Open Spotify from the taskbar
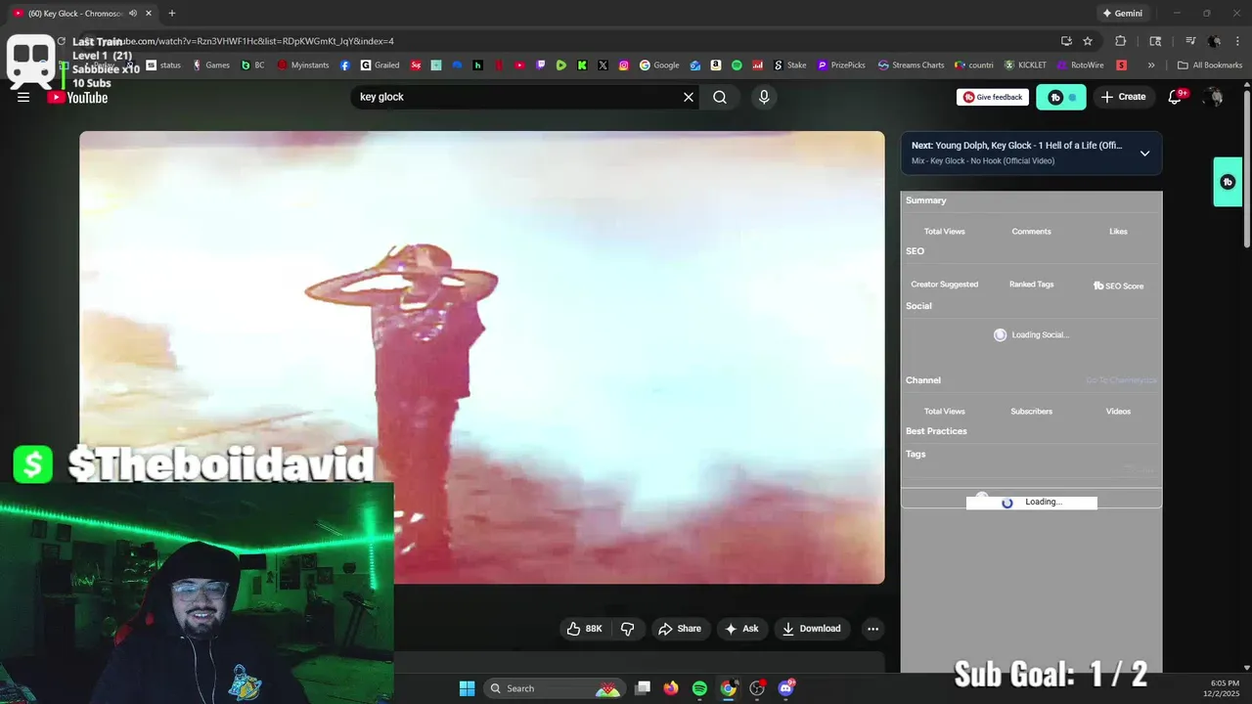Viewport: 1252px width, 704px height. (699, 688)
